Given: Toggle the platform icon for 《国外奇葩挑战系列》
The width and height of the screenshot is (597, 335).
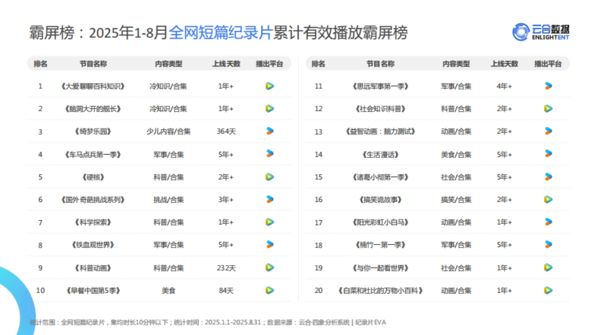Looking at the screenshot, I should coord(269,200).
